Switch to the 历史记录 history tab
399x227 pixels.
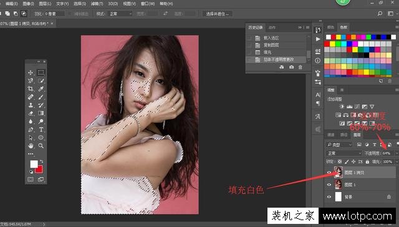[x=256, y=27]
